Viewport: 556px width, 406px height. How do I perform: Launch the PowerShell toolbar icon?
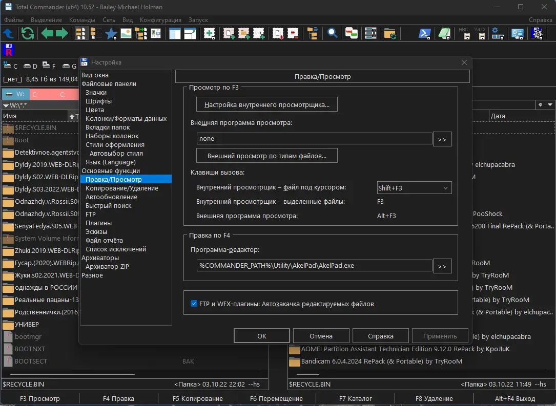(x=424, y=34)
